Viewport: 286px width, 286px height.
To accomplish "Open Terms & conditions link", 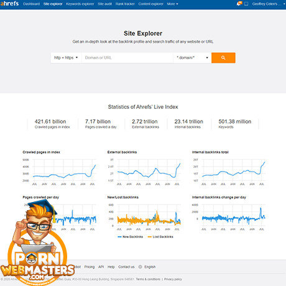I will [148, 279].
